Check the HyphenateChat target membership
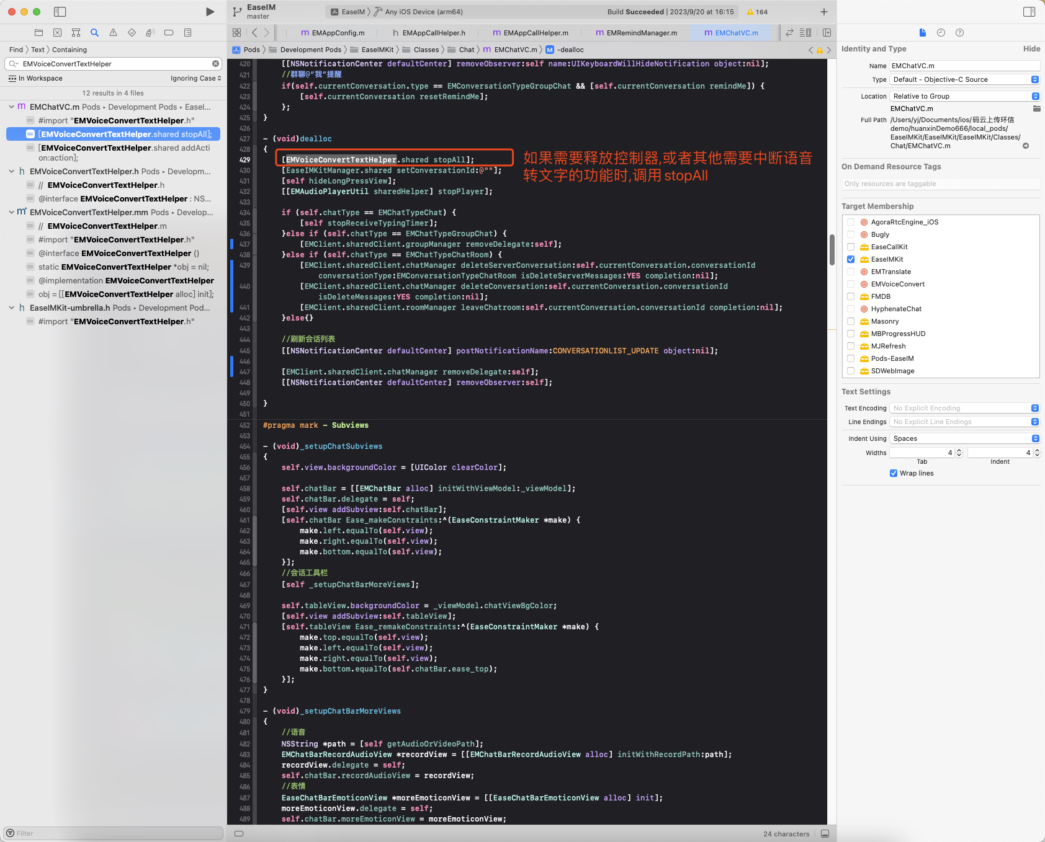This screenshot has width=1045, height=842. point(851,309)
